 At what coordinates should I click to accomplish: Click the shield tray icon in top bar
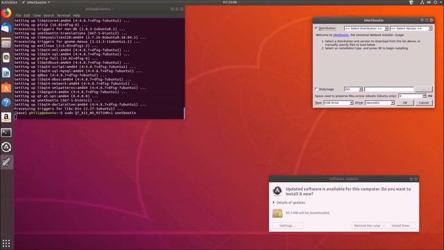coord(411,2)
